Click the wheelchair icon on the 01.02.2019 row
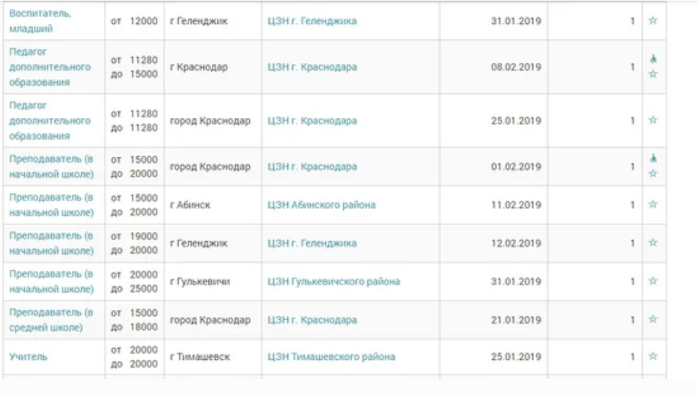Image resolution: width=697 pixels, height=398 pixels. click(x=653, y=159)
